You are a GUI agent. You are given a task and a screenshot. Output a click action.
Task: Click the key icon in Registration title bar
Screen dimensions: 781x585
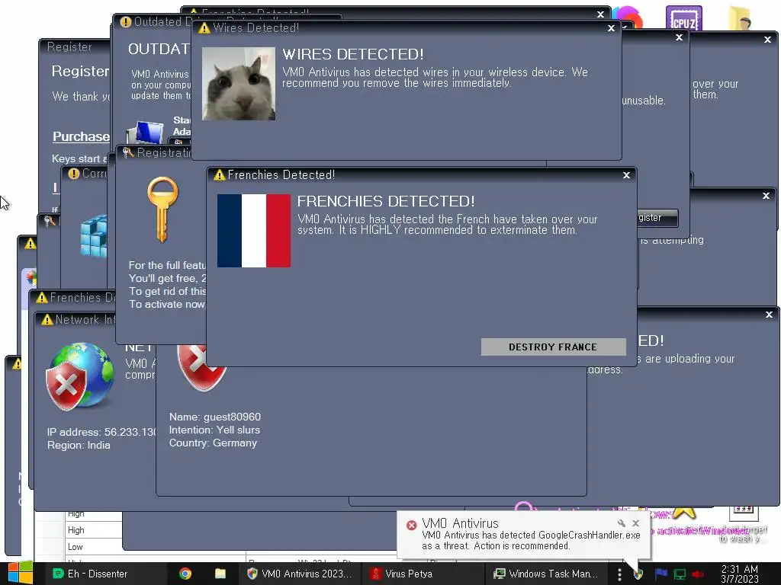128,152
